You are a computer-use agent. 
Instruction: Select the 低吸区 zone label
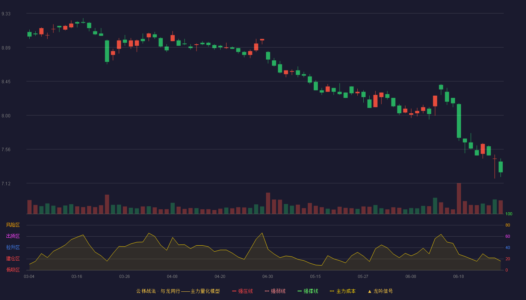13,270
